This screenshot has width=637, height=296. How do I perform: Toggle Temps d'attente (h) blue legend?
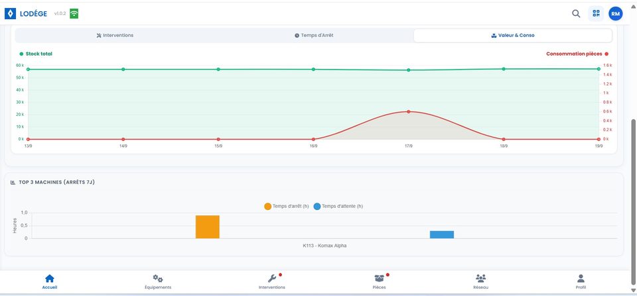point(338,207)
